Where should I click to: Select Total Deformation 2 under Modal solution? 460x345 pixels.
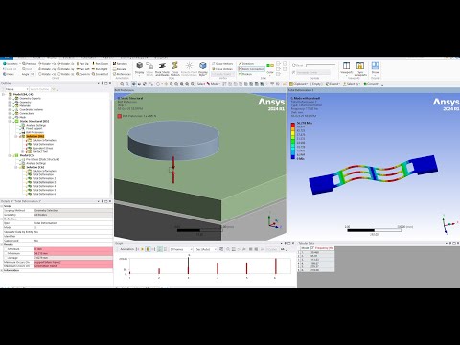click(x=44, y=178)
